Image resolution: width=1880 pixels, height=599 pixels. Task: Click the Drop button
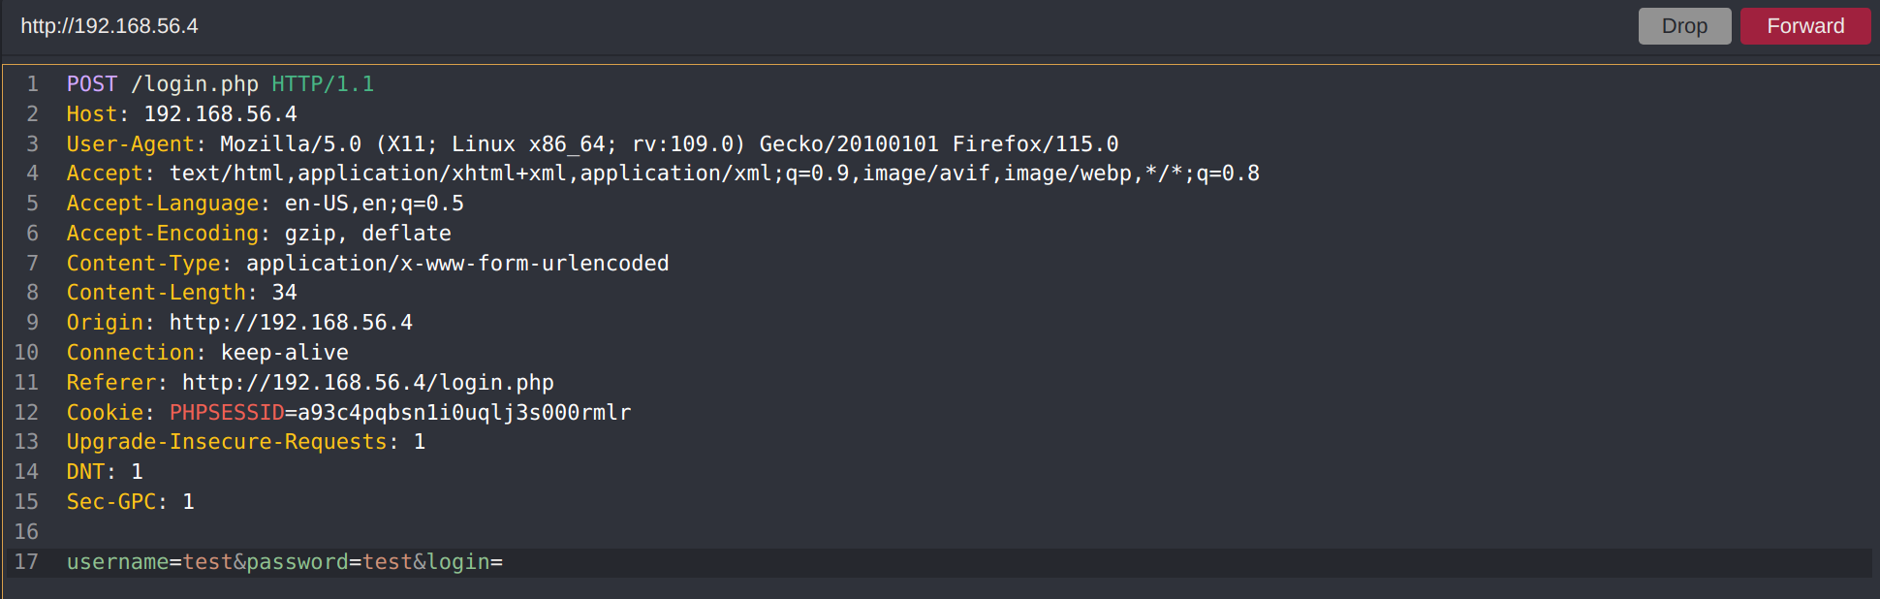pyautogui.click(x=1683, y=26)
